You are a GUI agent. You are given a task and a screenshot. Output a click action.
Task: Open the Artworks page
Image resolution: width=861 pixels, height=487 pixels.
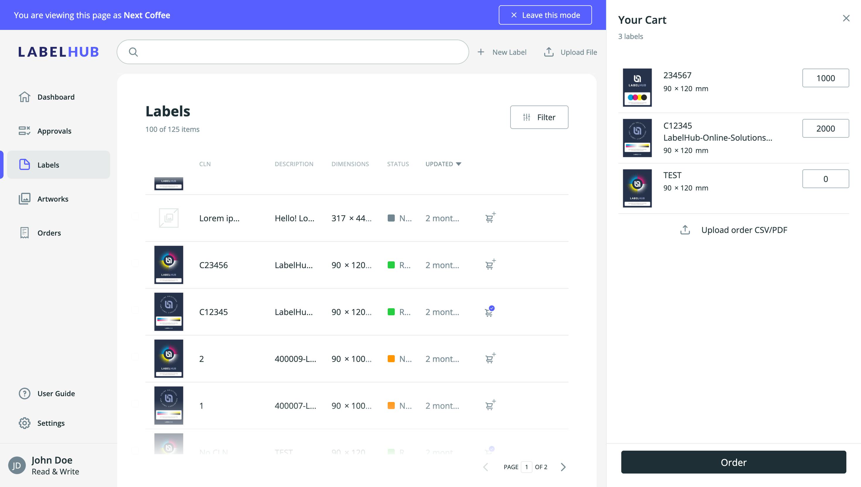(x=52, y=199)
